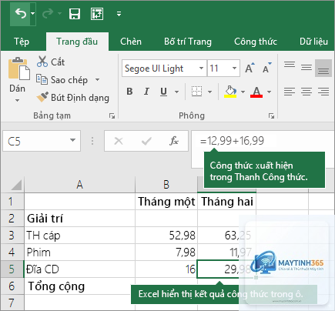Go to Bố trí Trang tab
The height and width of the screenshot is (311, 335).
click(188, 42)
